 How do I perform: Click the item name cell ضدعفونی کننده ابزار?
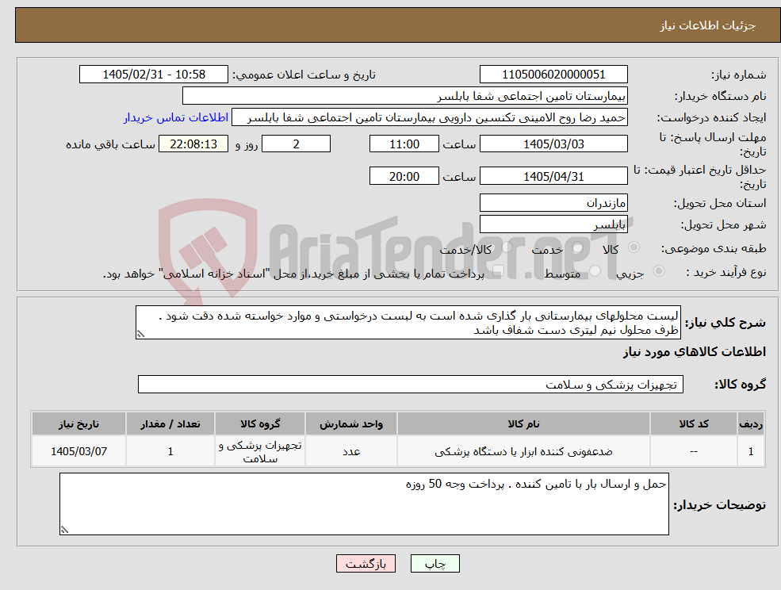(523, 451)
